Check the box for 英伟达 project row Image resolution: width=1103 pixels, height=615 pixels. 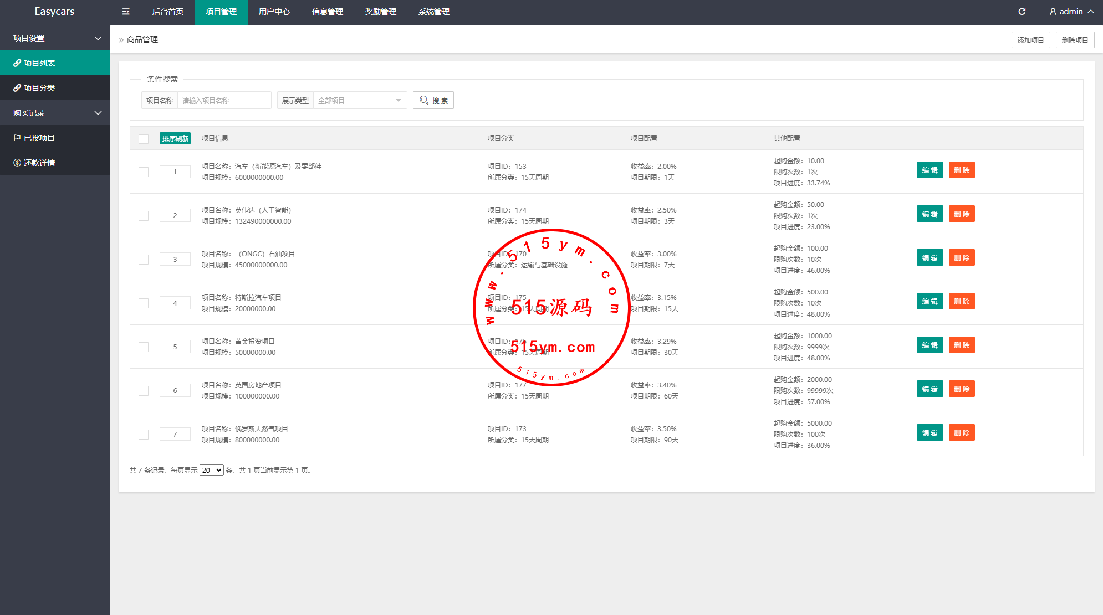(144, 216)
